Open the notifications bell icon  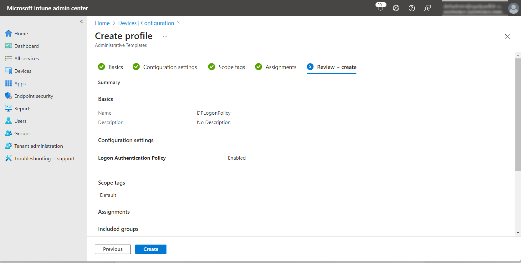click(381, 8)
